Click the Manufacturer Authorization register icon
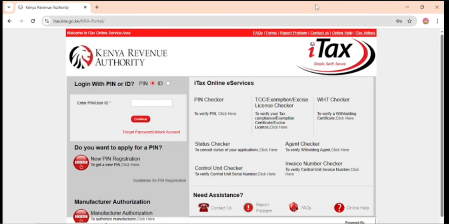449x224 pixels. pyautogui.click(x=81, y=216)
